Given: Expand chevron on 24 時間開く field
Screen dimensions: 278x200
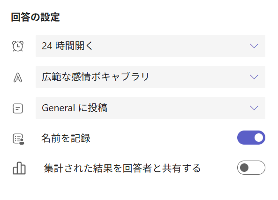Looking at the screenshot, I should click(x=254, y=46).
